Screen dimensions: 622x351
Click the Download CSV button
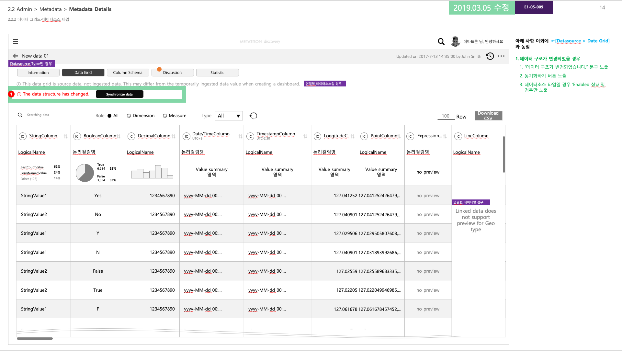click(488, 116)
